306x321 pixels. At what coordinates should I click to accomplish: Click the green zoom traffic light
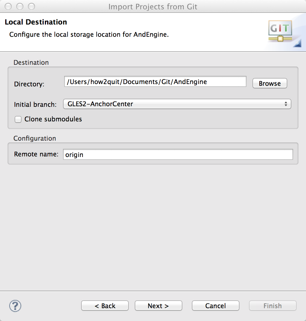(x=31, y=6)
